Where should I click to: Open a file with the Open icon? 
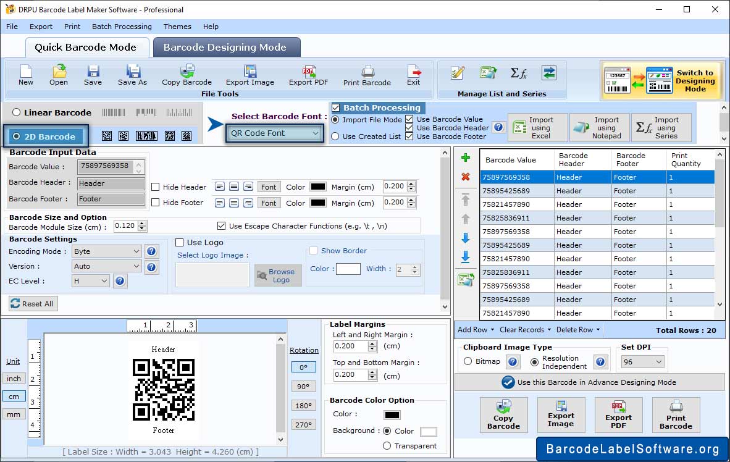click(59, 75)
